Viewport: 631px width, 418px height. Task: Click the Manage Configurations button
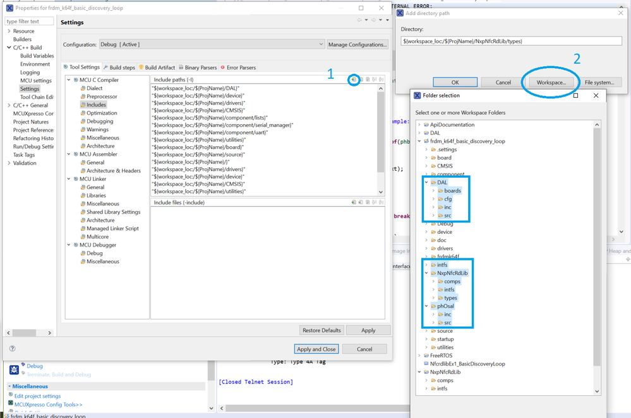(x=358, y=45)
